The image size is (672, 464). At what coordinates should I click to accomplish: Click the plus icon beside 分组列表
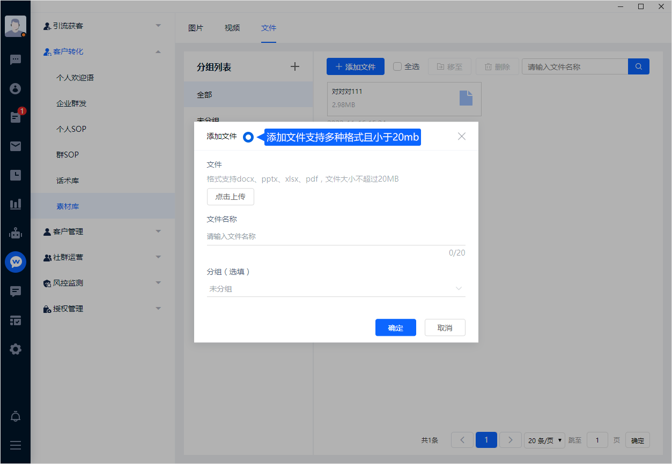click(x=294, y=67)
